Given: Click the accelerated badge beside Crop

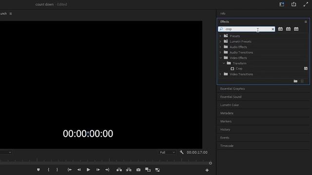Looking at the screenshot, I should pos(306,69).
